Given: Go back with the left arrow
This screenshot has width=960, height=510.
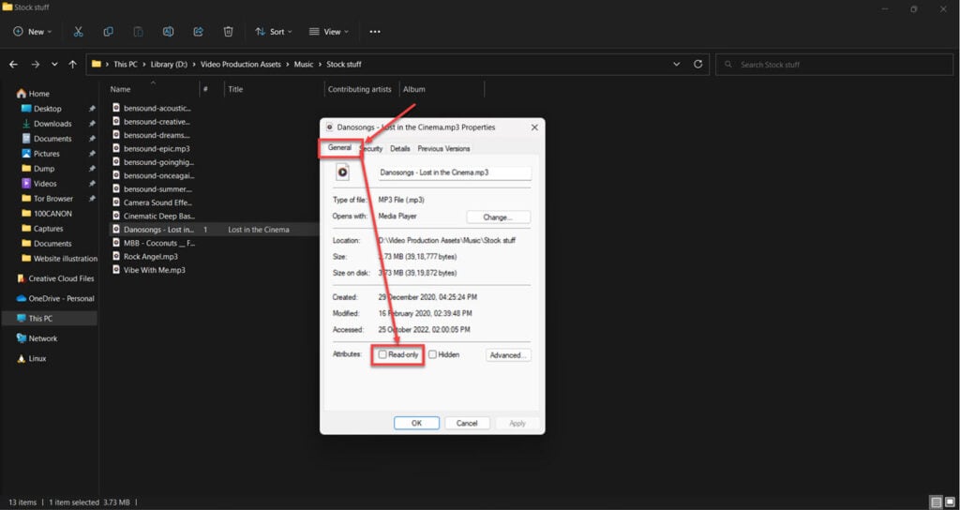Looking at the screenshot, I should (x=13, y=65).
